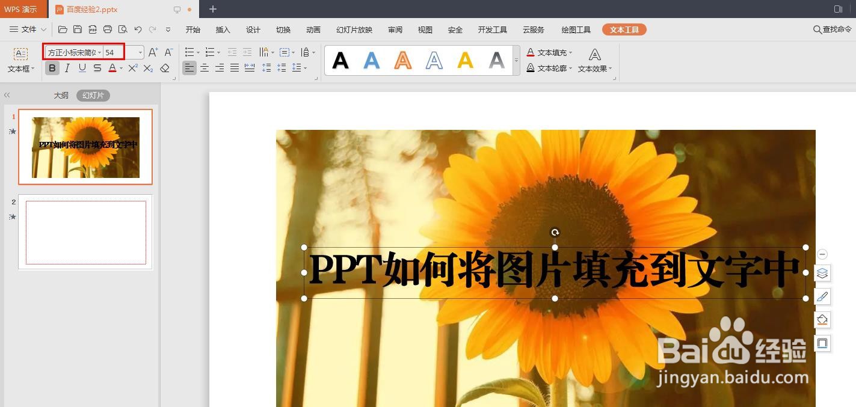This screenshot has width=856, height=407.
Task: Increase the font size with Grow Font
Action: 153,52
